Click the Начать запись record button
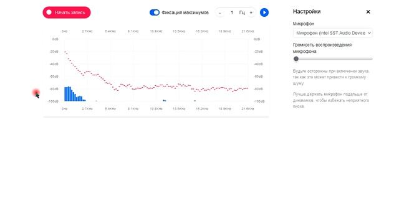This screenshot has width=399, height=224. click(x=67, y=12)
